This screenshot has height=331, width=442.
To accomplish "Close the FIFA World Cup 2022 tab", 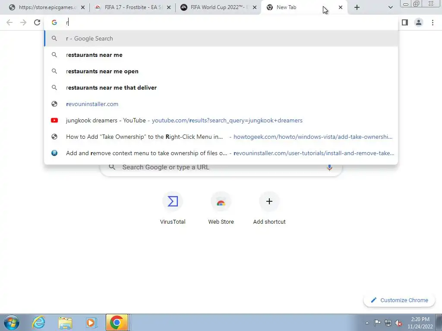I will click(255, 8).
